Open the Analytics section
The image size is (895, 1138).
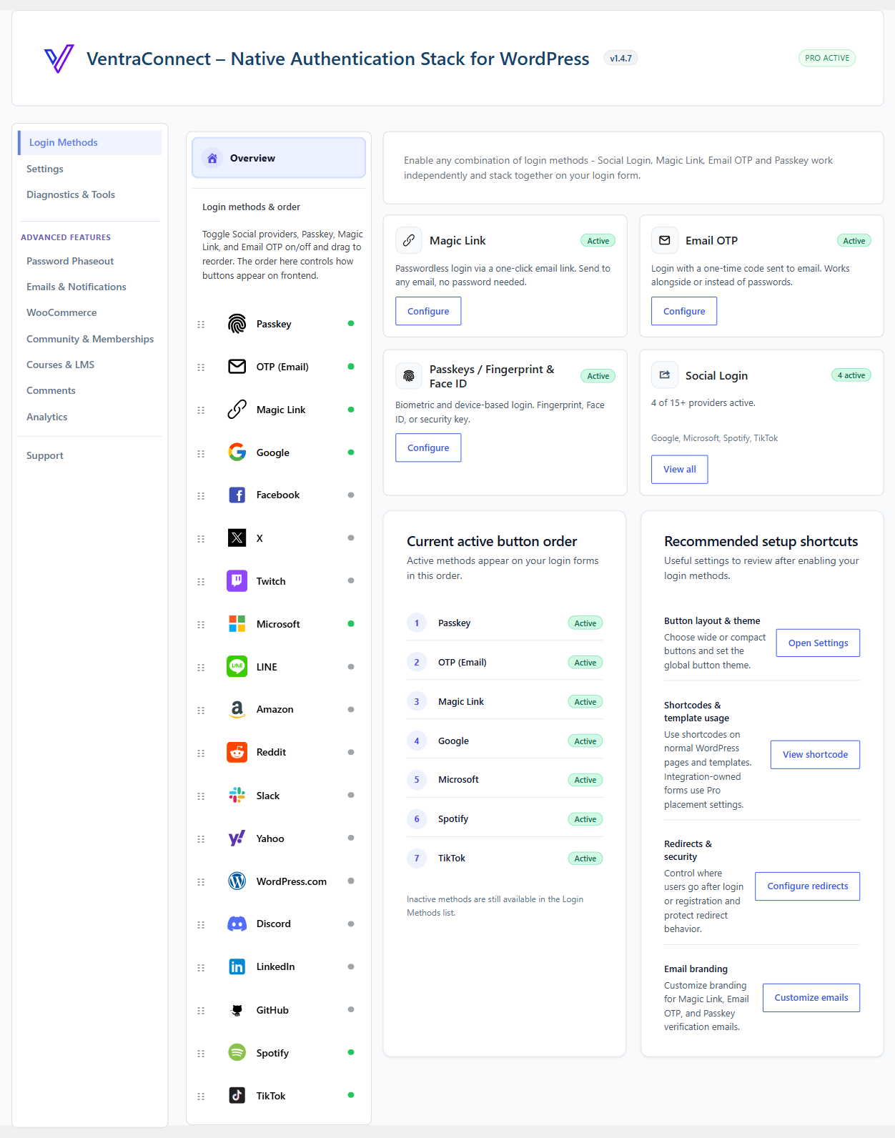(47, 417)
